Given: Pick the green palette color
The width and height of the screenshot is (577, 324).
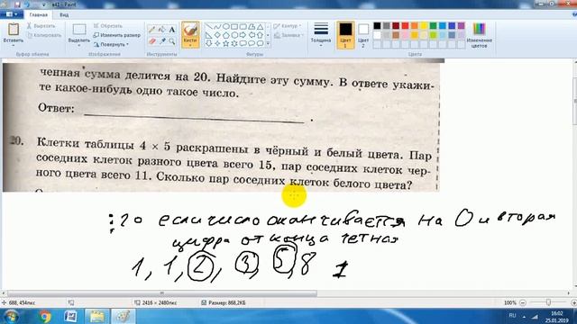Looking at the screenshot, I should pos(433,26).
